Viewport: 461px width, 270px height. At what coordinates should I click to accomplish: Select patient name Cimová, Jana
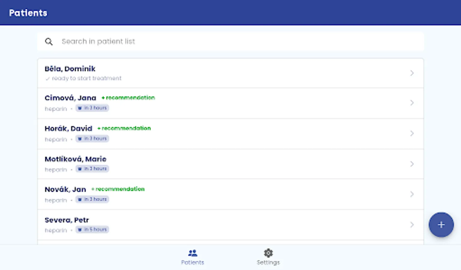(70, 98)
